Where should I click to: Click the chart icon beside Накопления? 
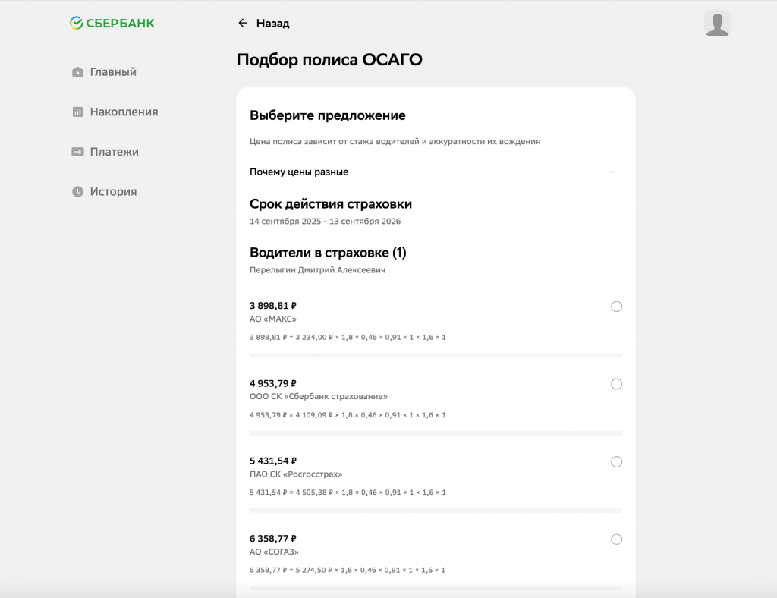pos(77,112)
